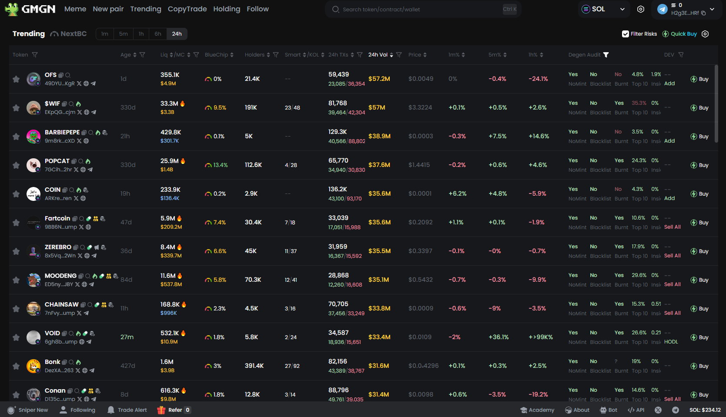Open the Academy link in footer
Image resolution: width=726 pixels, height=417 pixels.
pos(537,410)
